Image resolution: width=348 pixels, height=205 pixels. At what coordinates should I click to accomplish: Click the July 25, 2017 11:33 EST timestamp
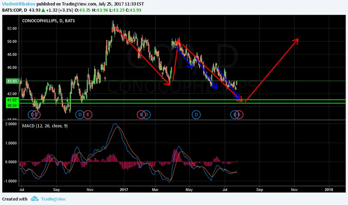(x=121, y=4)
